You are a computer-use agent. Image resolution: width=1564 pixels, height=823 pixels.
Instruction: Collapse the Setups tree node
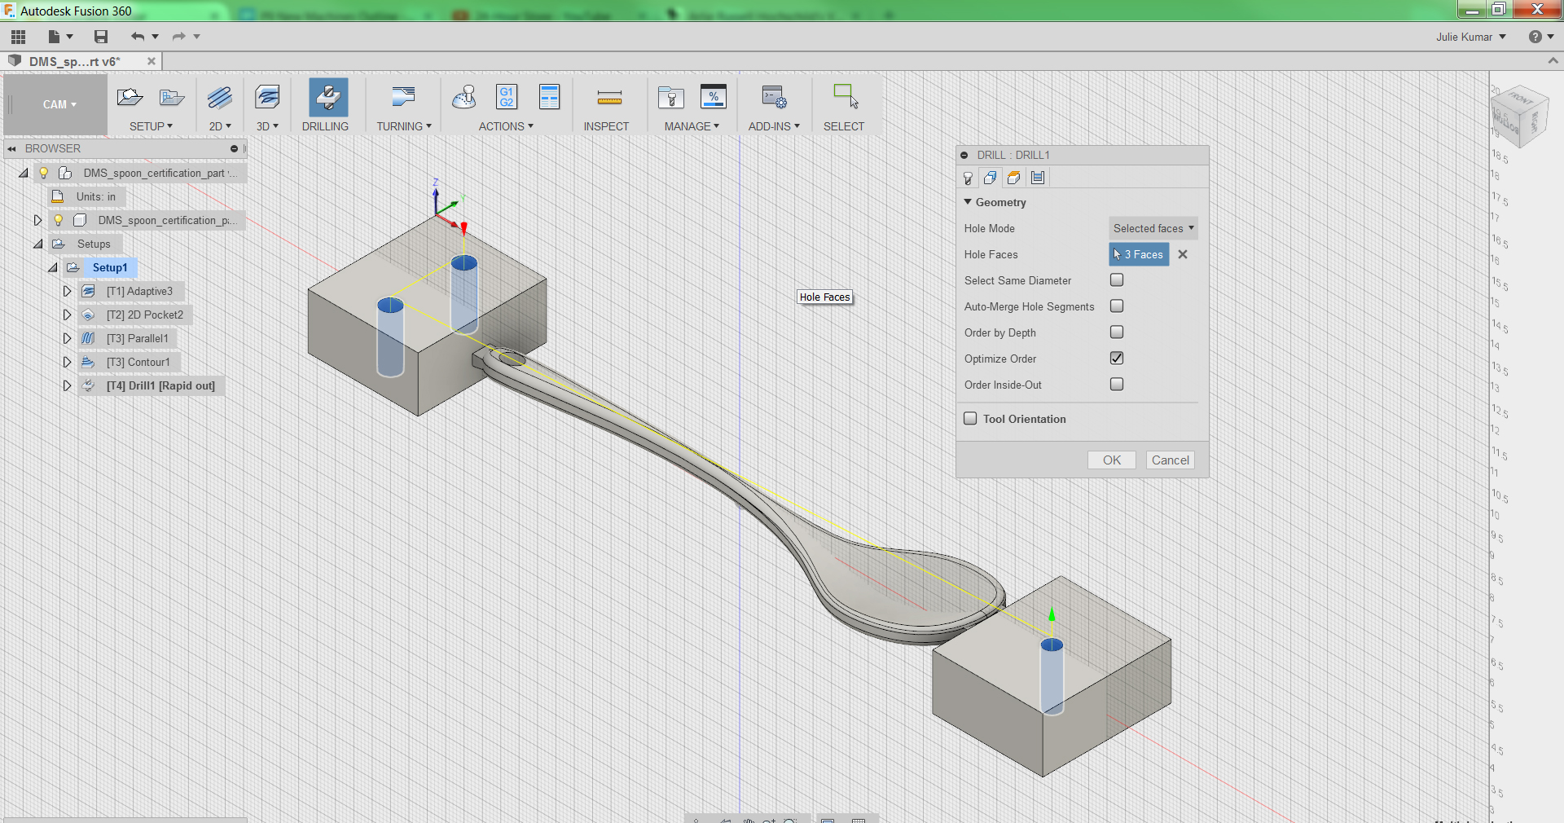coord(38,244)
